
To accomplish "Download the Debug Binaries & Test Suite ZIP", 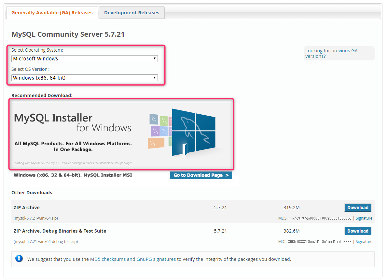I will 357,231.
